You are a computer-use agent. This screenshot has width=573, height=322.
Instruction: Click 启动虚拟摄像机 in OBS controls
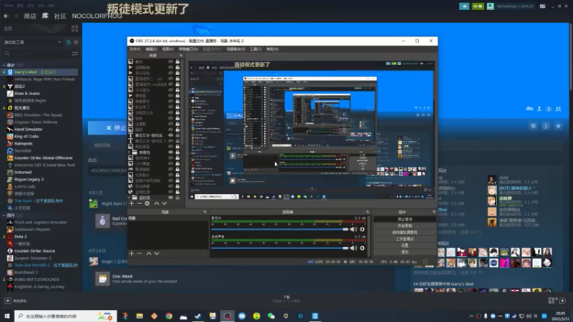[x=405, y=232]
